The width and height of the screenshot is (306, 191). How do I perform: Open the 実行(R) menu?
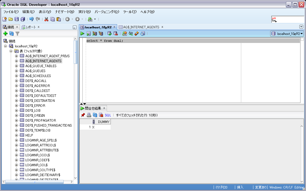point(85,12)
